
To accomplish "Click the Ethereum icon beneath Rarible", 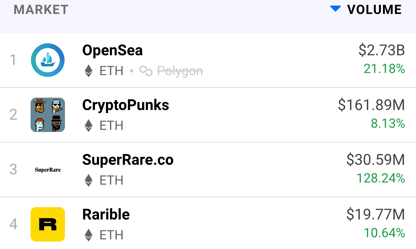I will [89, 235].
